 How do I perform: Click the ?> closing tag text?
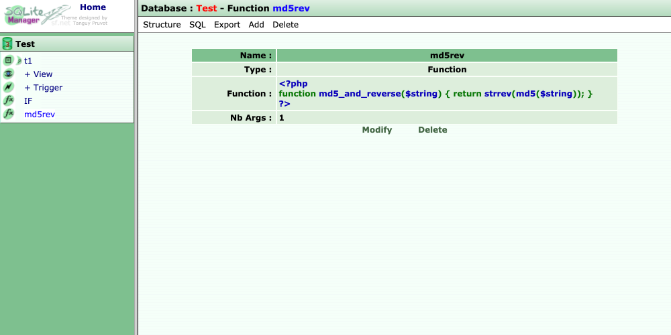pos(285,104)
